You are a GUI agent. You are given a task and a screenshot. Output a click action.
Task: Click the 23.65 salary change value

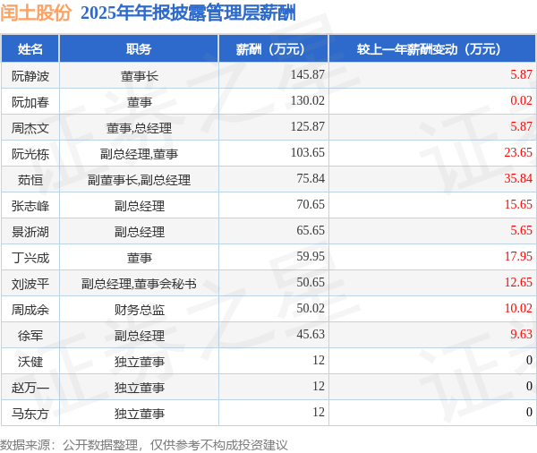click(518, 152)
